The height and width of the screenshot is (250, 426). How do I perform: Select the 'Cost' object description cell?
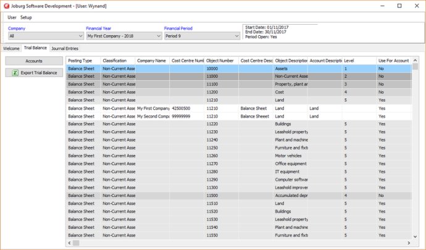[x=290, y=92]
